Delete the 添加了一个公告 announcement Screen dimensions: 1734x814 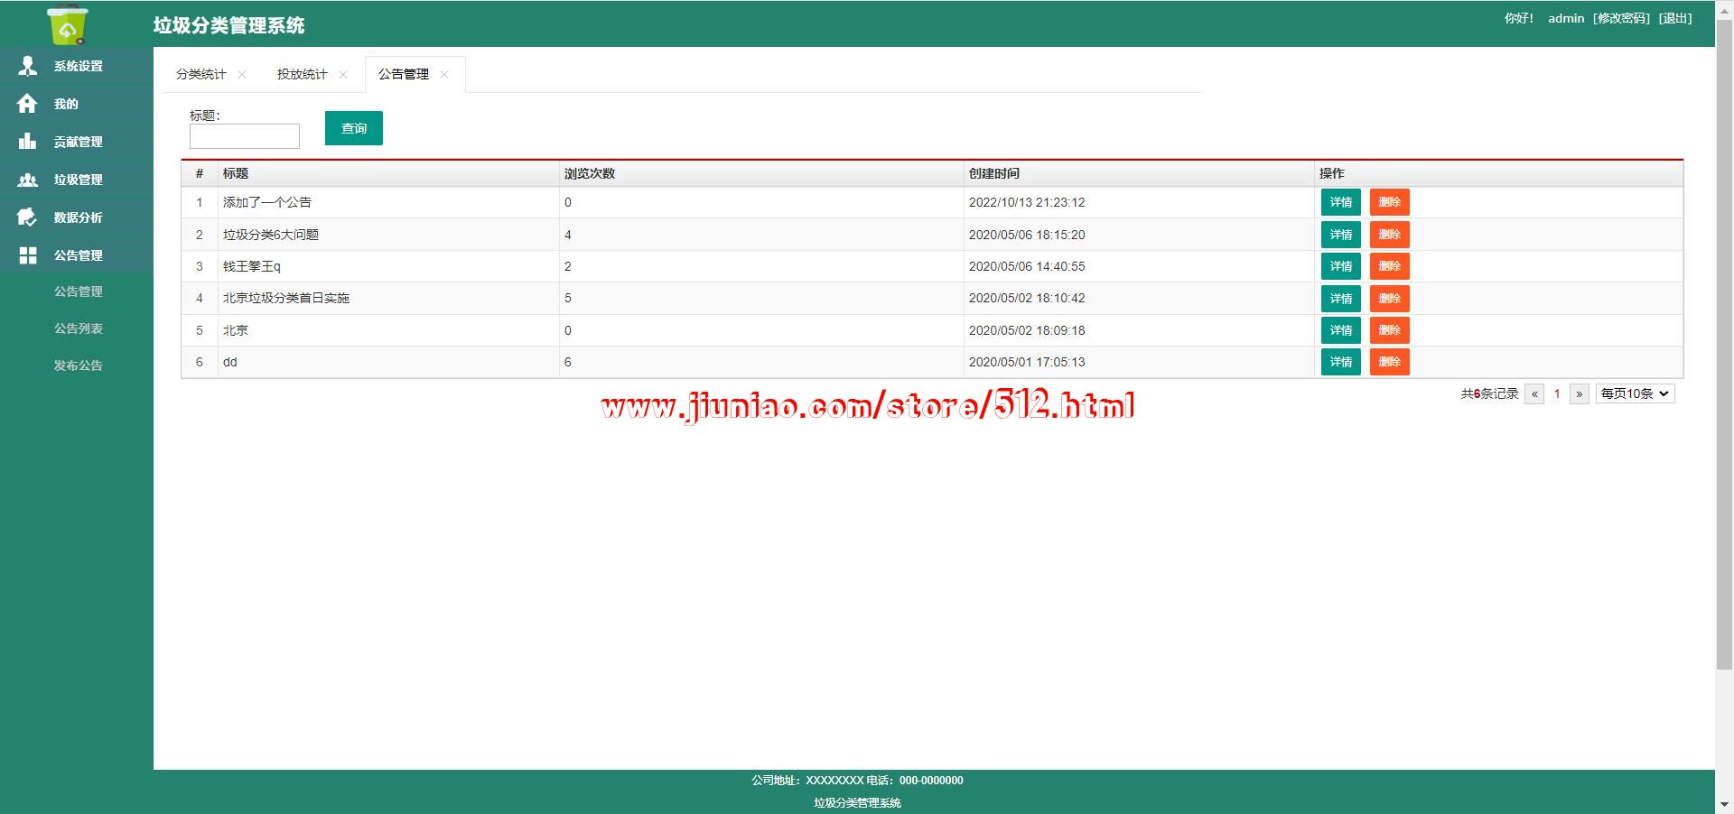point(1390,202)
